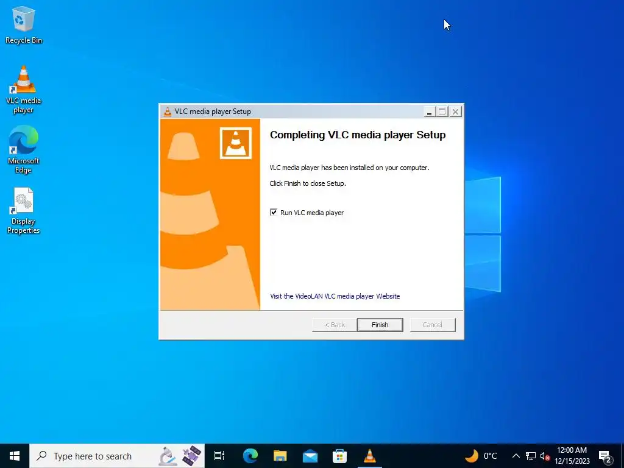Viewport: 624px width, 468px height.
Task: Close the VLC Setup window
Action: (x=456, y=112)
